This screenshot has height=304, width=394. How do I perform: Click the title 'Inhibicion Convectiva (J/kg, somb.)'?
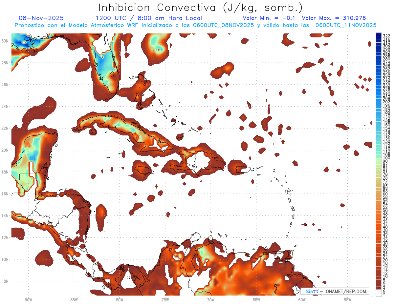coord(201,8)
